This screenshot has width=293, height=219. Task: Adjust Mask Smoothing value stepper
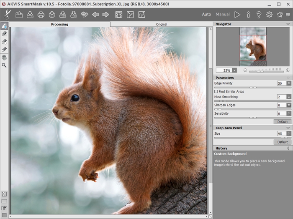(x=289, y=97)
